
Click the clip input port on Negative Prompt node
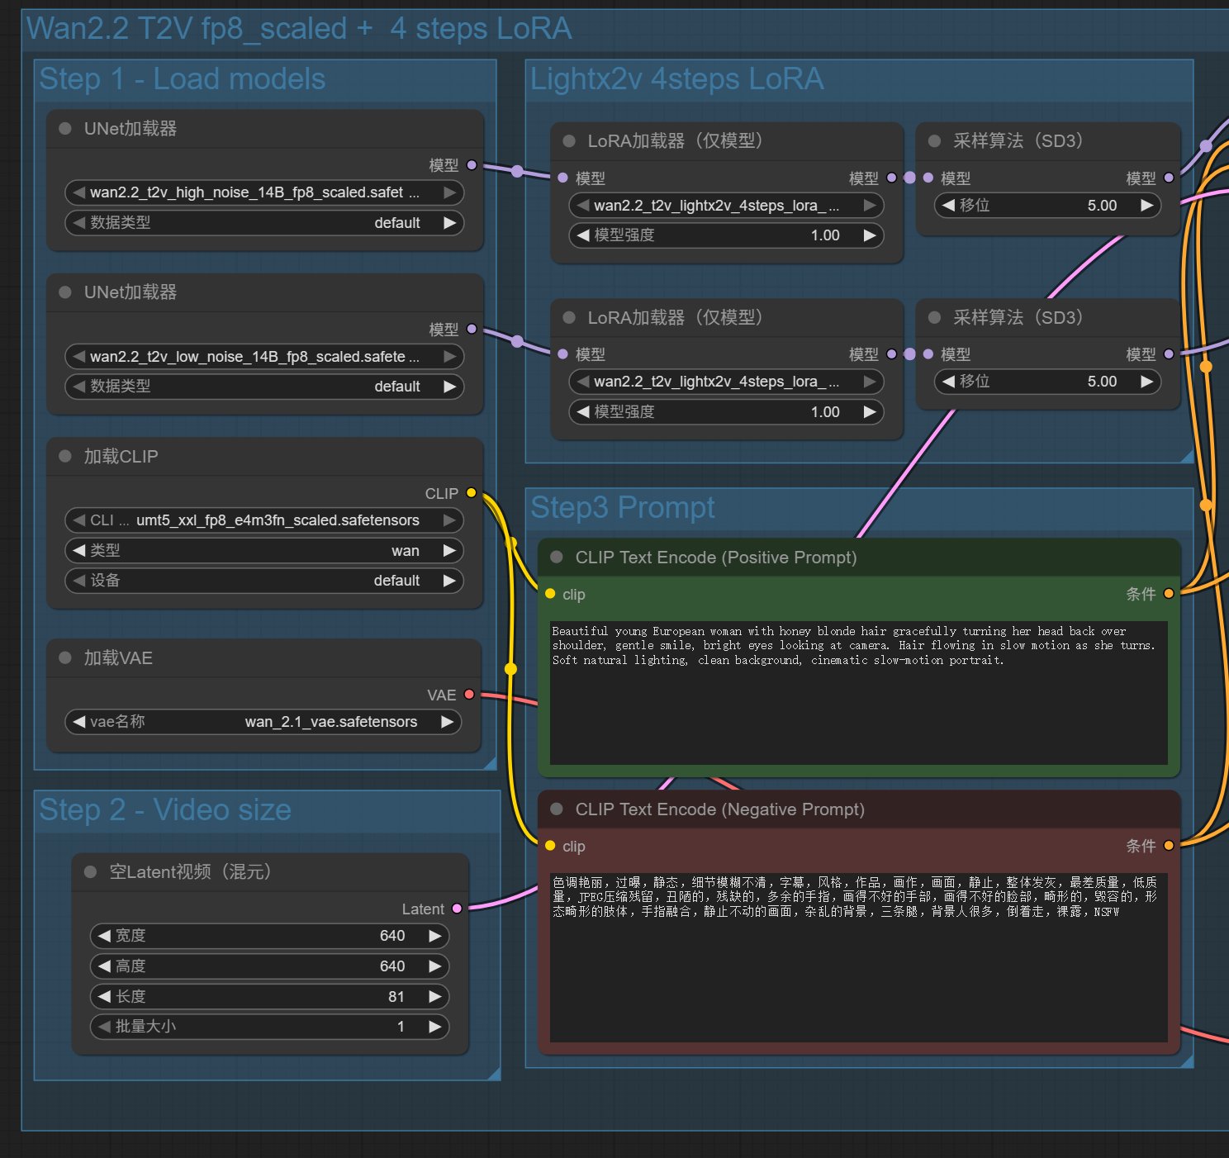(550, 846)
